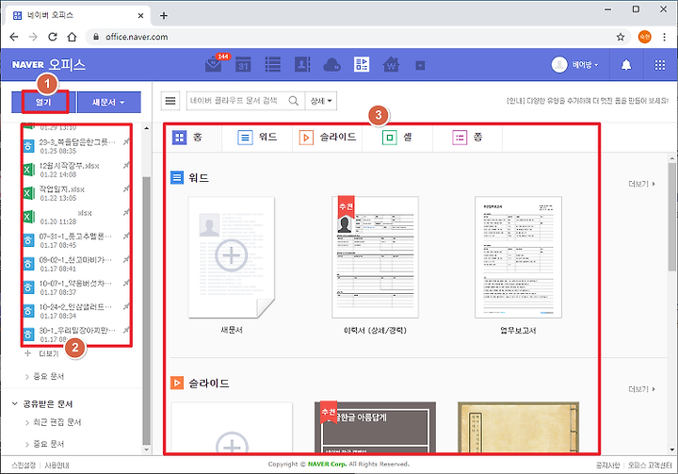Expand 중요 문서 under recent documents
This screenshot has height=474, width=678.
tap(44, 376)
